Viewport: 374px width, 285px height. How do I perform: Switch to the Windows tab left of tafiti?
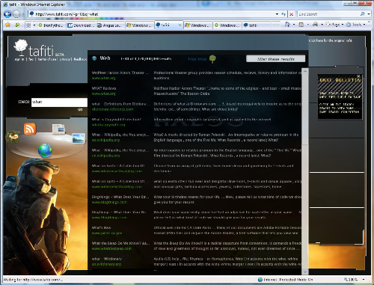tap(139, 25)
